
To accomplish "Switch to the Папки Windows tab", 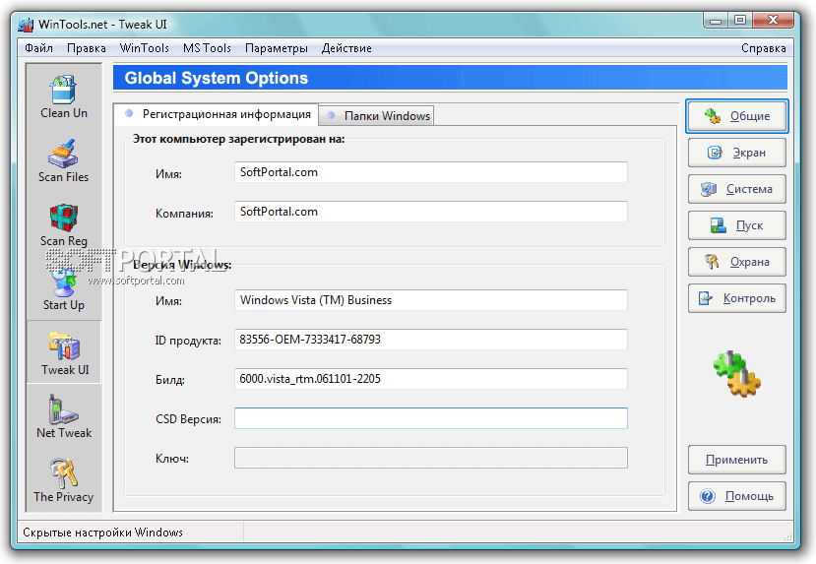I will pyautogui.click(x=377, y=115).
